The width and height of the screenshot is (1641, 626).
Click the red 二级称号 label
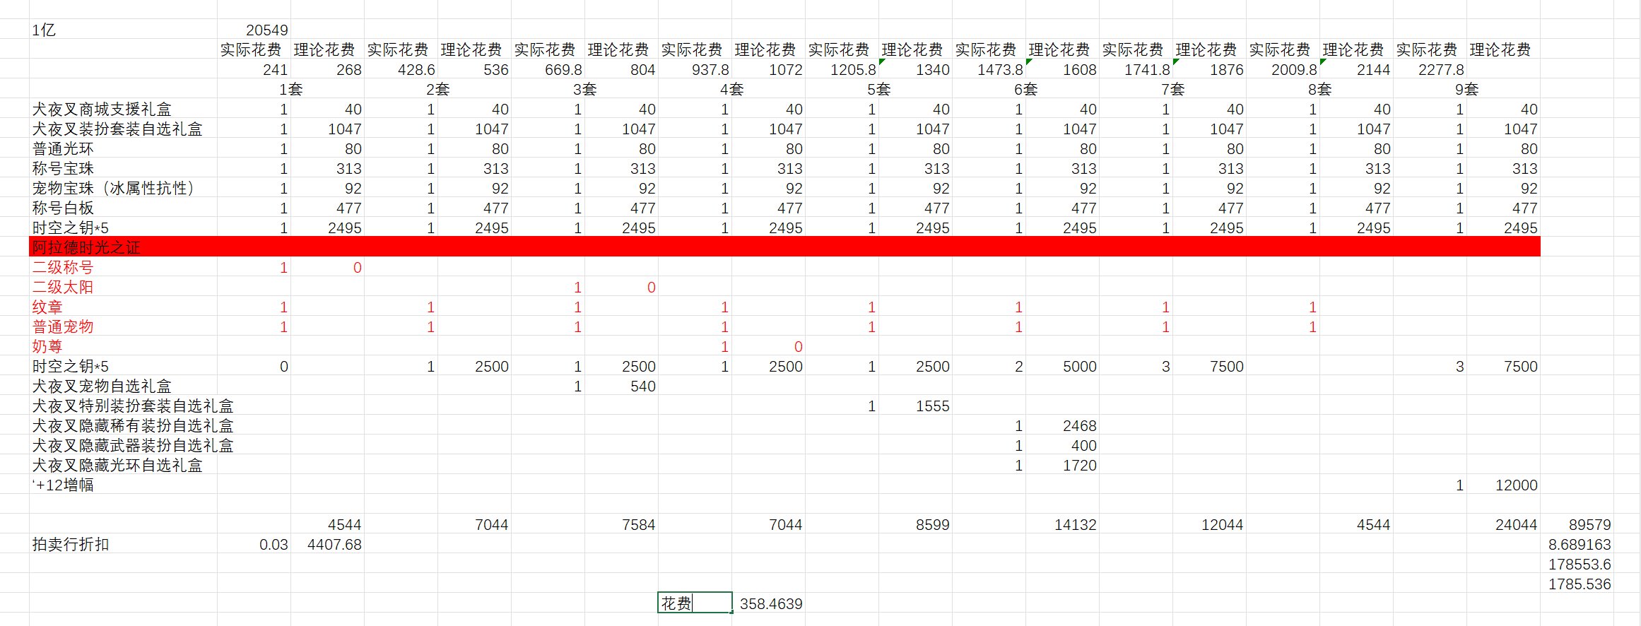pyautogui.click(x=123, y=268)
